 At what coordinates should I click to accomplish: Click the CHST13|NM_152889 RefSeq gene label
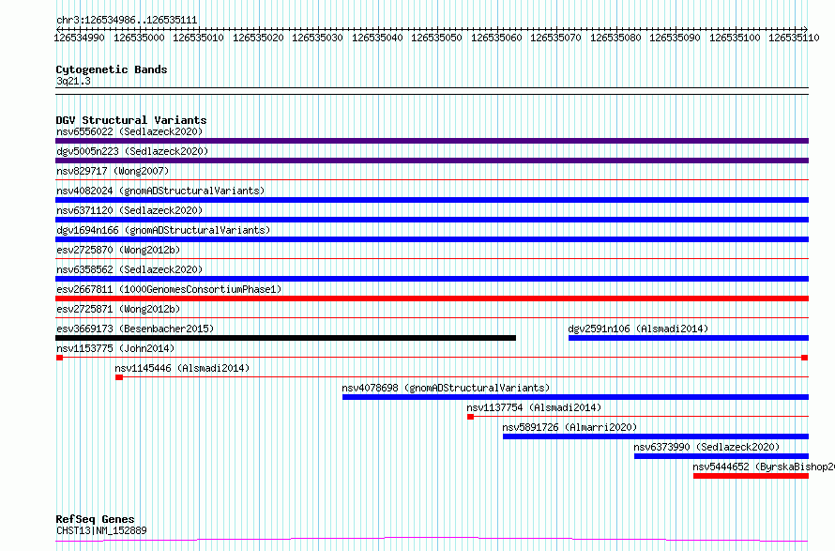coord(101,530)
